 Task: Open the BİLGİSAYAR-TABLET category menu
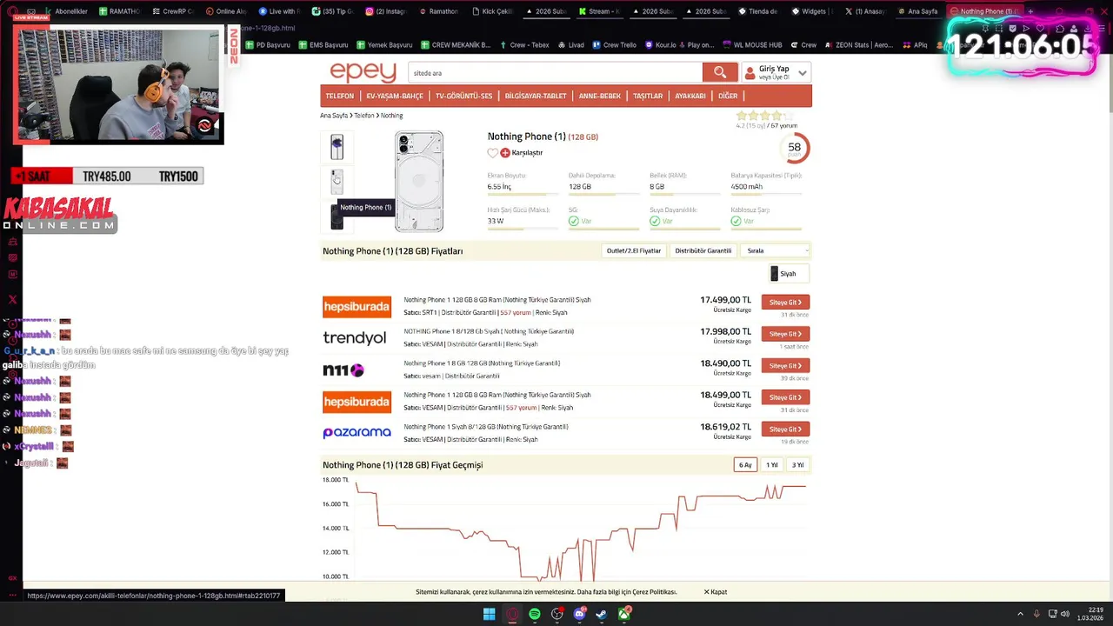536,96
